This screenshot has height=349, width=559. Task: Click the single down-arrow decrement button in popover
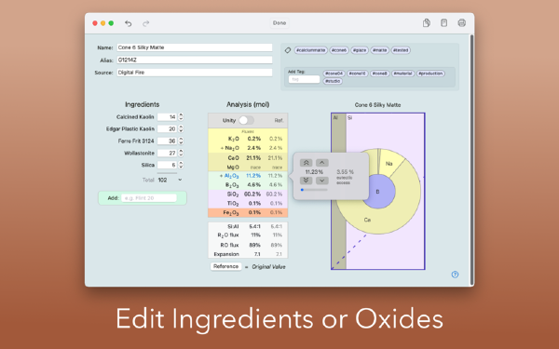tap(322, 181)
